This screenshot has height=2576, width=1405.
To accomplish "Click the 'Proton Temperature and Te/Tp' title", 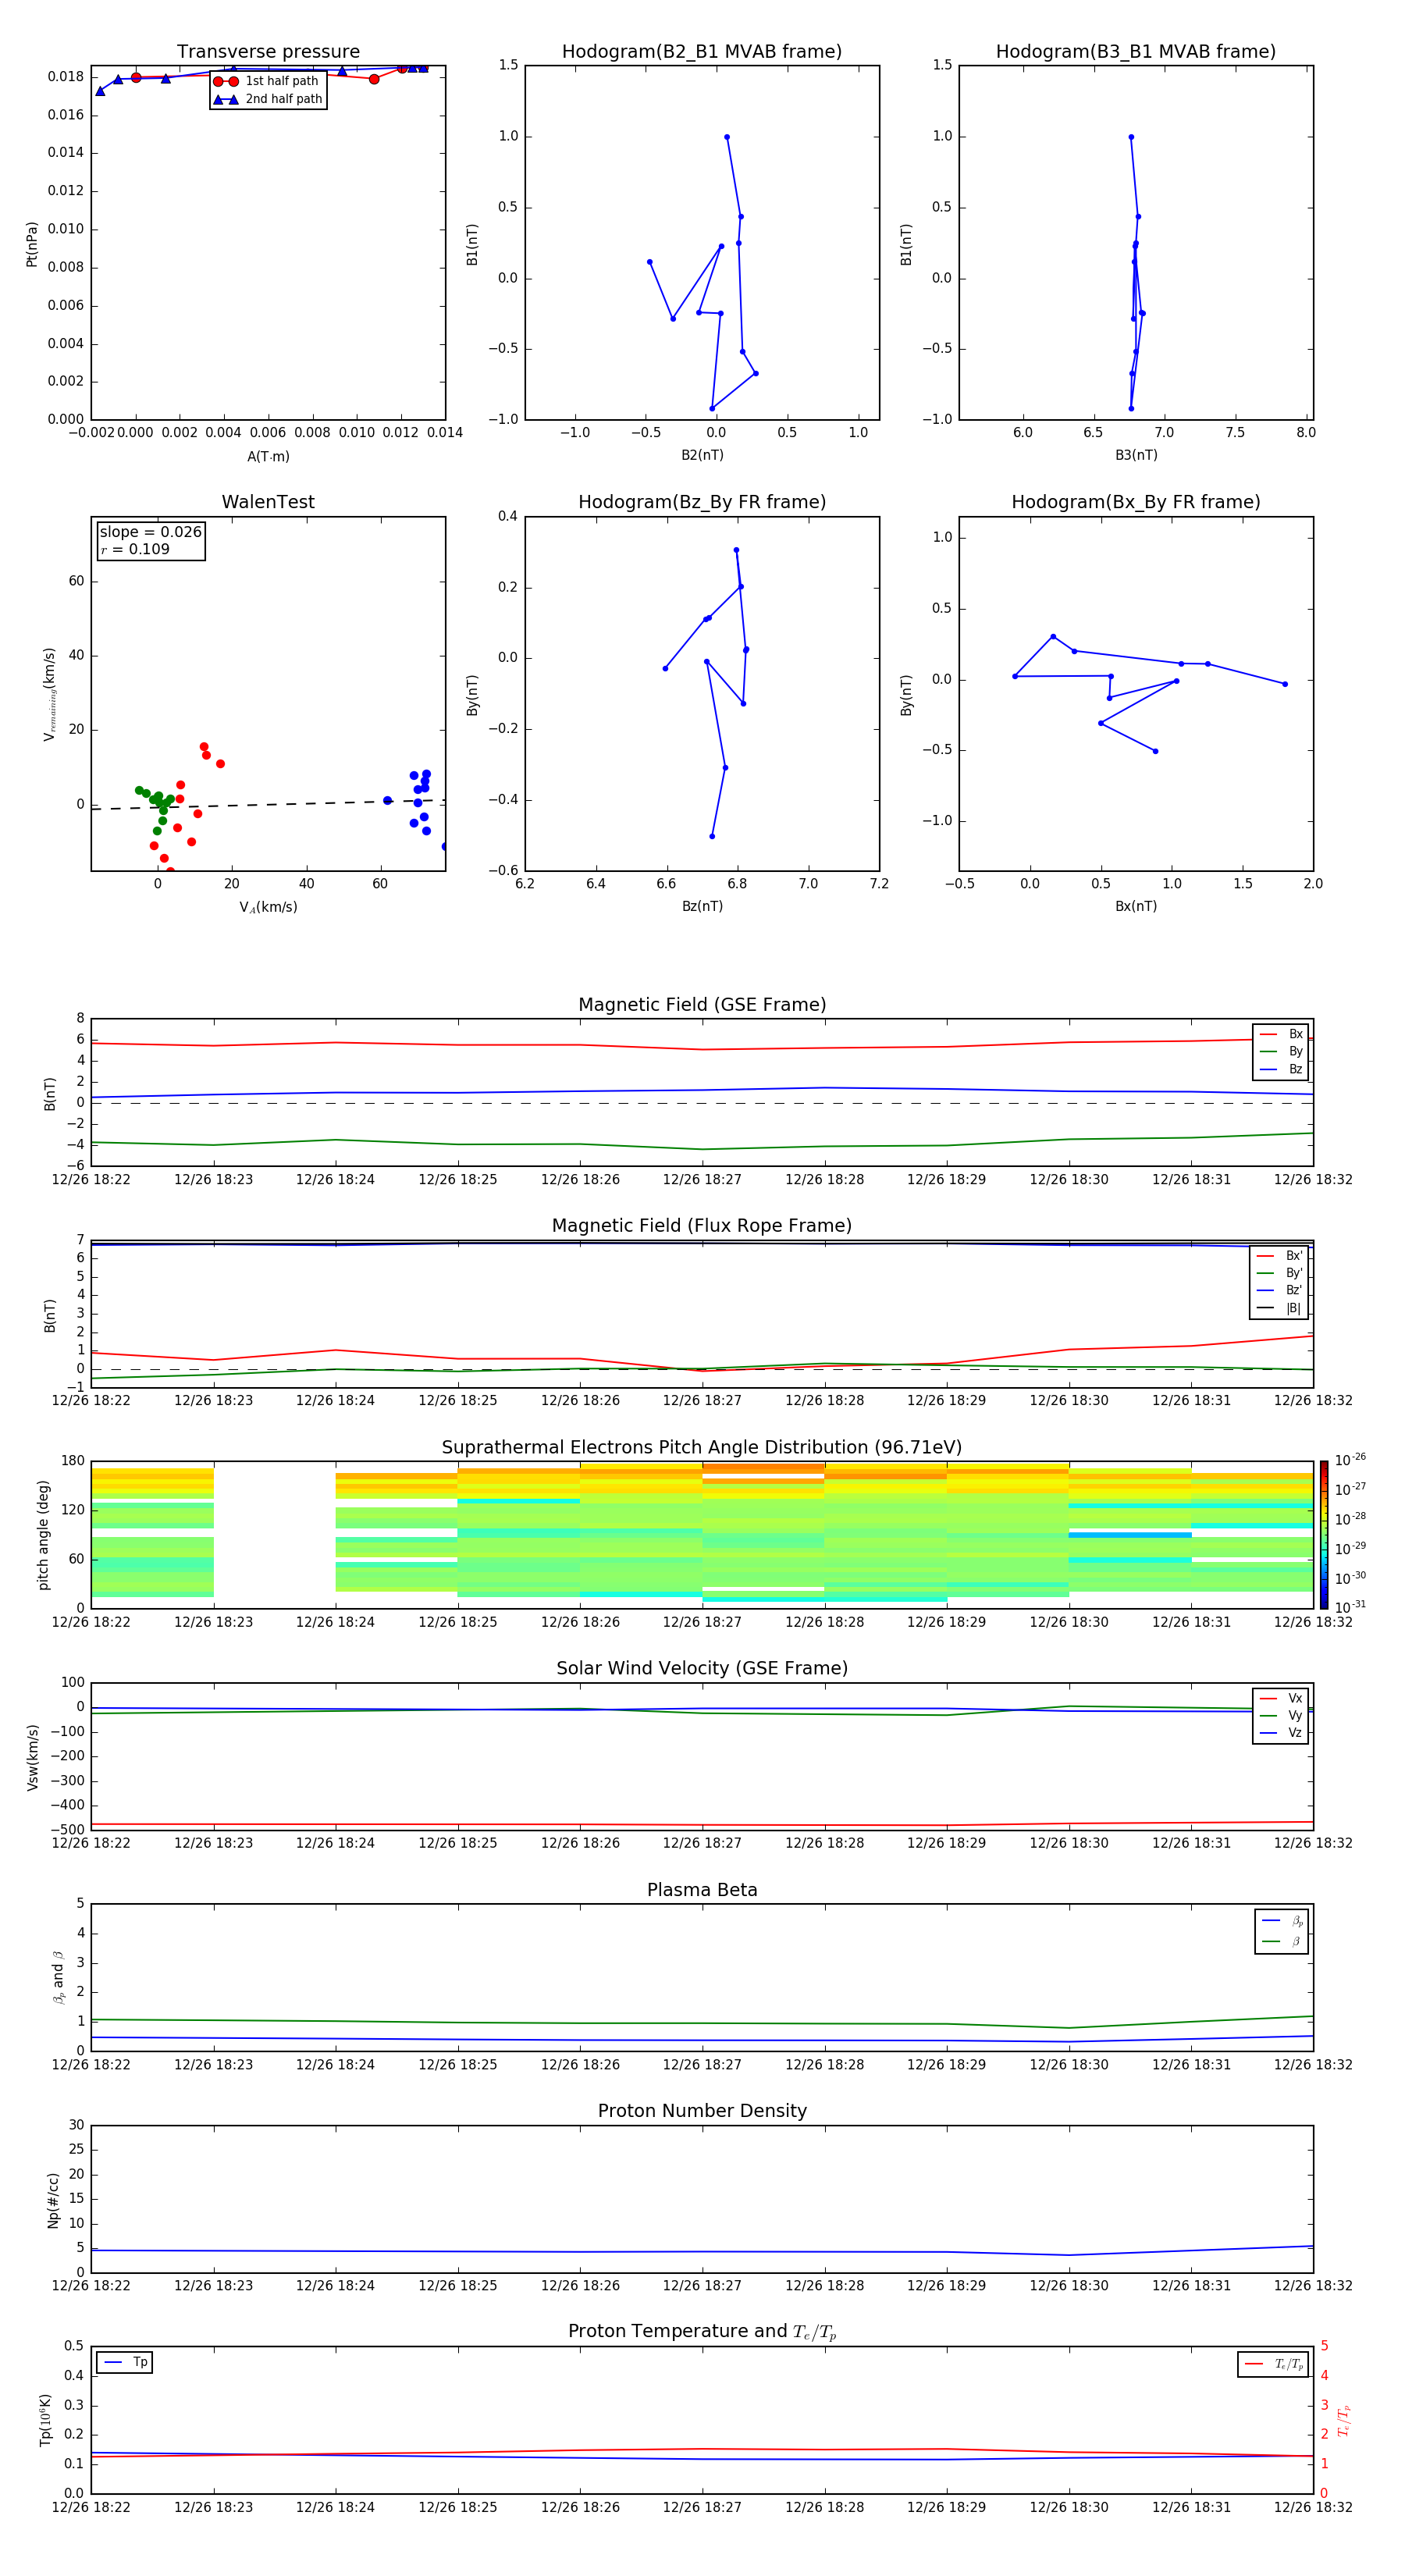I will coord(702,2331).
